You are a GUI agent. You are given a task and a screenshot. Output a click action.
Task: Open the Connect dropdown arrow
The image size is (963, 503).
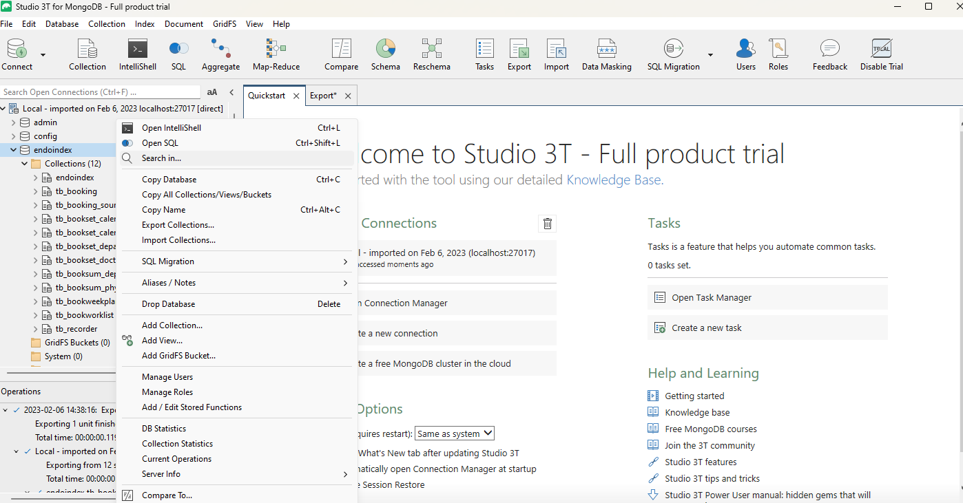pyautogui.click(x=43, y=55)
